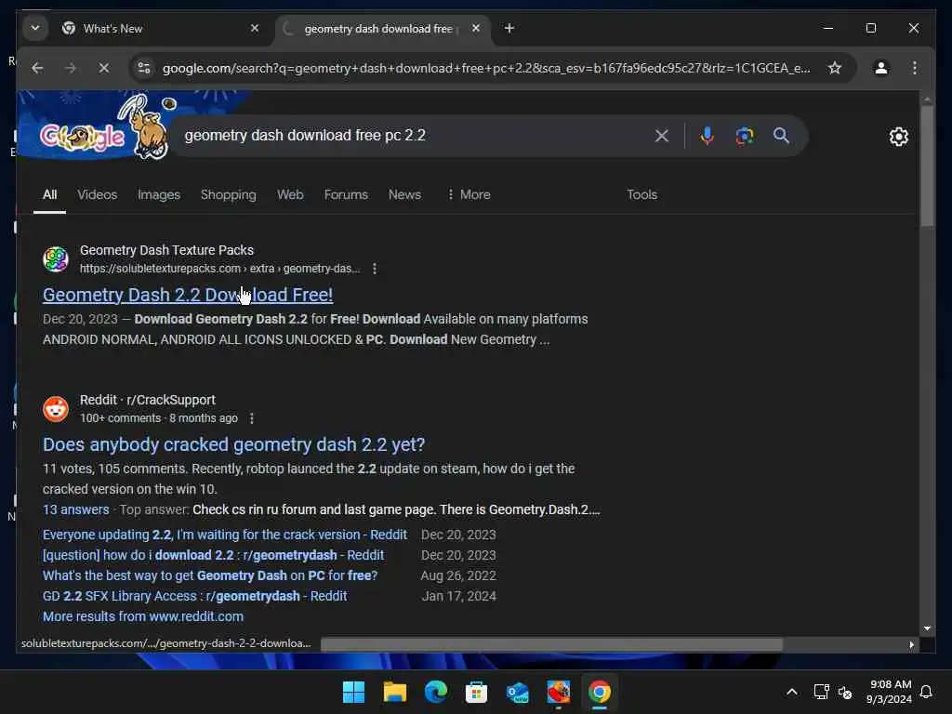This screenshot has width=952, height=714.
Task: Open Geometry Dash 2.2 Download Free link
Action: tap(188, 295)
